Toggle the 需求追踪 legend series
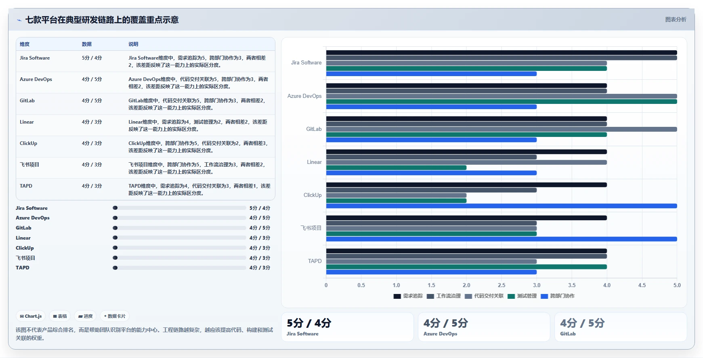 (x=408, y=296)
